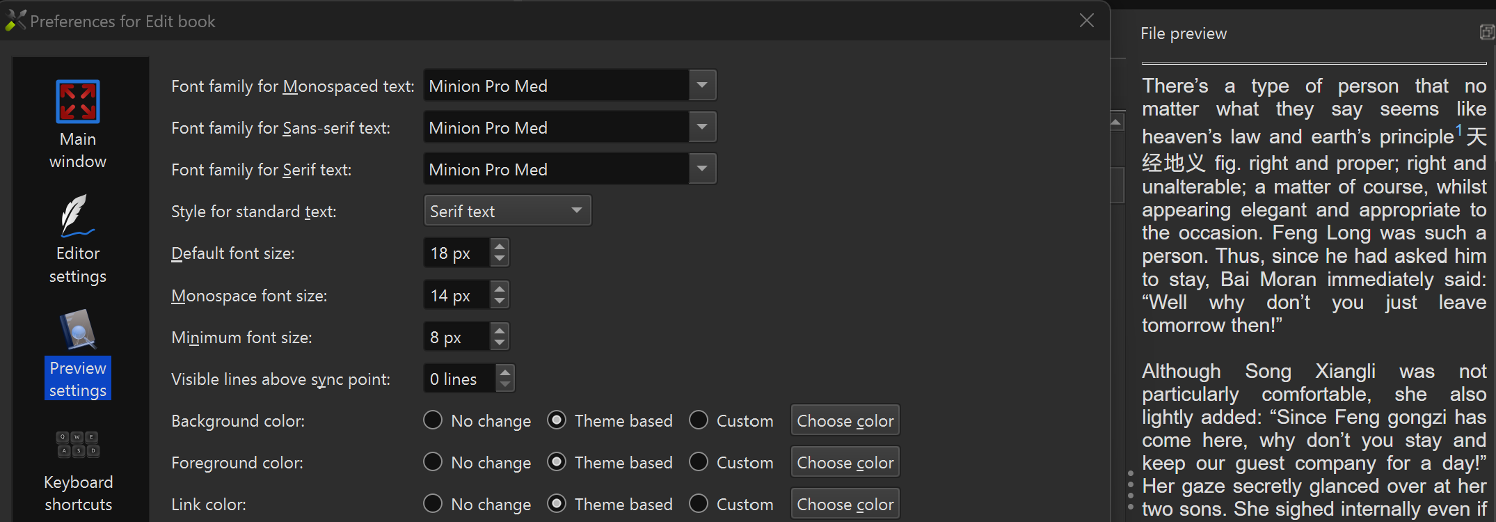
Task: Expand Sans-serif font family dropdown
Action: coord(702,127)
